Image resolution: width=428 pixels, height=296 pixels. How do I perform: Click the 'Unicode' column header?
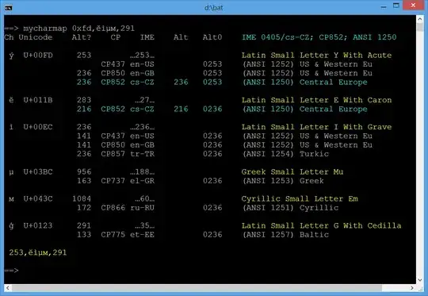coord(36,37)
